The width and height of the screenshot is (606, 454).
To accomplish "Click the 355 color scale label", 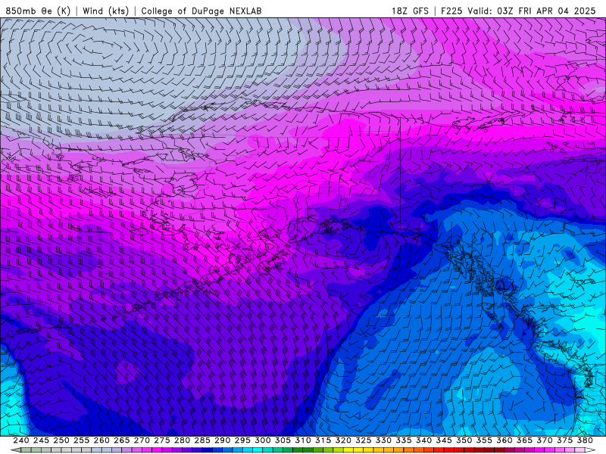I will pos(484,440).
